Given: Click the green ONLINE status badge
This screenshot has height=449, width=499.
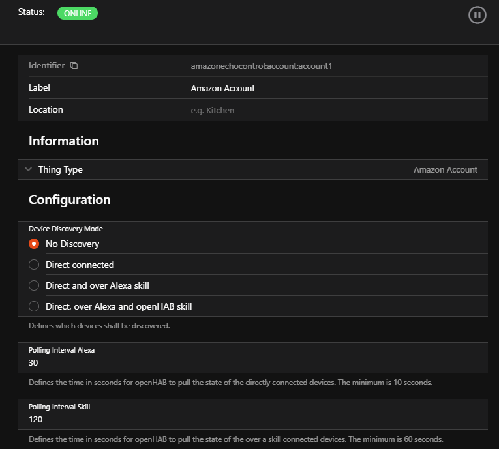Looking at the screenshot, I should (x=78, y=14).
